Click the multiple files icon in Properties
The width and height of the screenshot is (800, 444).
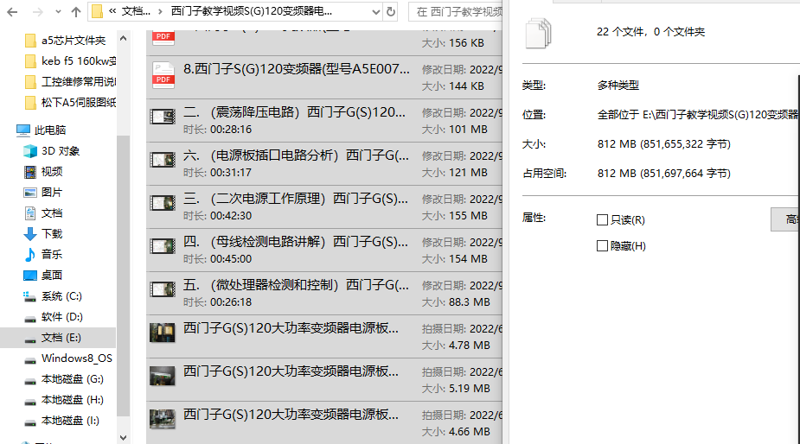tap(538, 33)
